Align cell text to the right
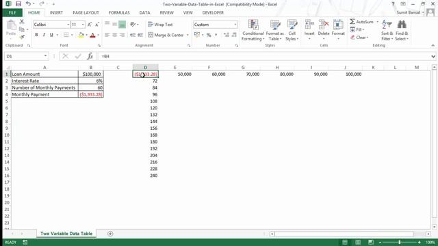438x246 pixels. point(122,35)
